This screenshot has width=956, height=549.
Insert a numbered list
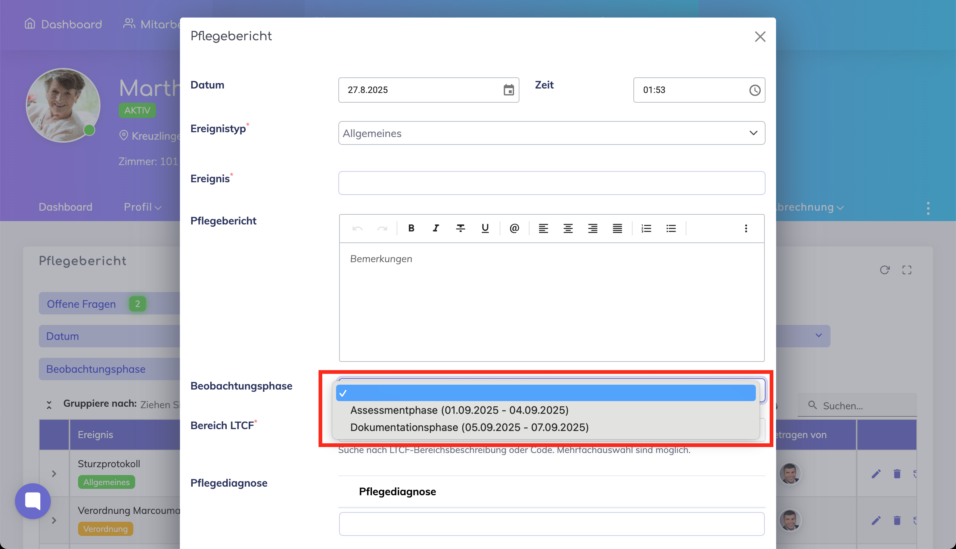pyautogui.click(x=646, y=228)
